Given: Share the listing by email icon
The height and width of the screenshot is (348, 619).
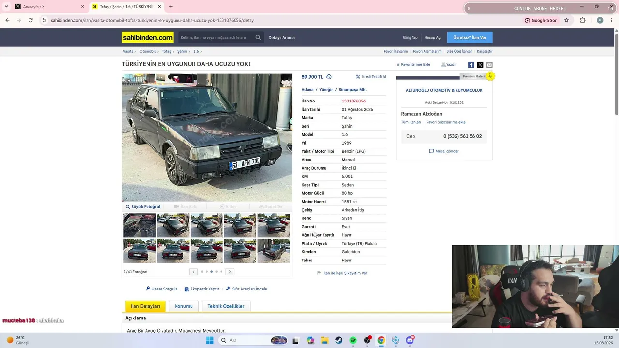Looking at the screenshot, I should point(489,65).
